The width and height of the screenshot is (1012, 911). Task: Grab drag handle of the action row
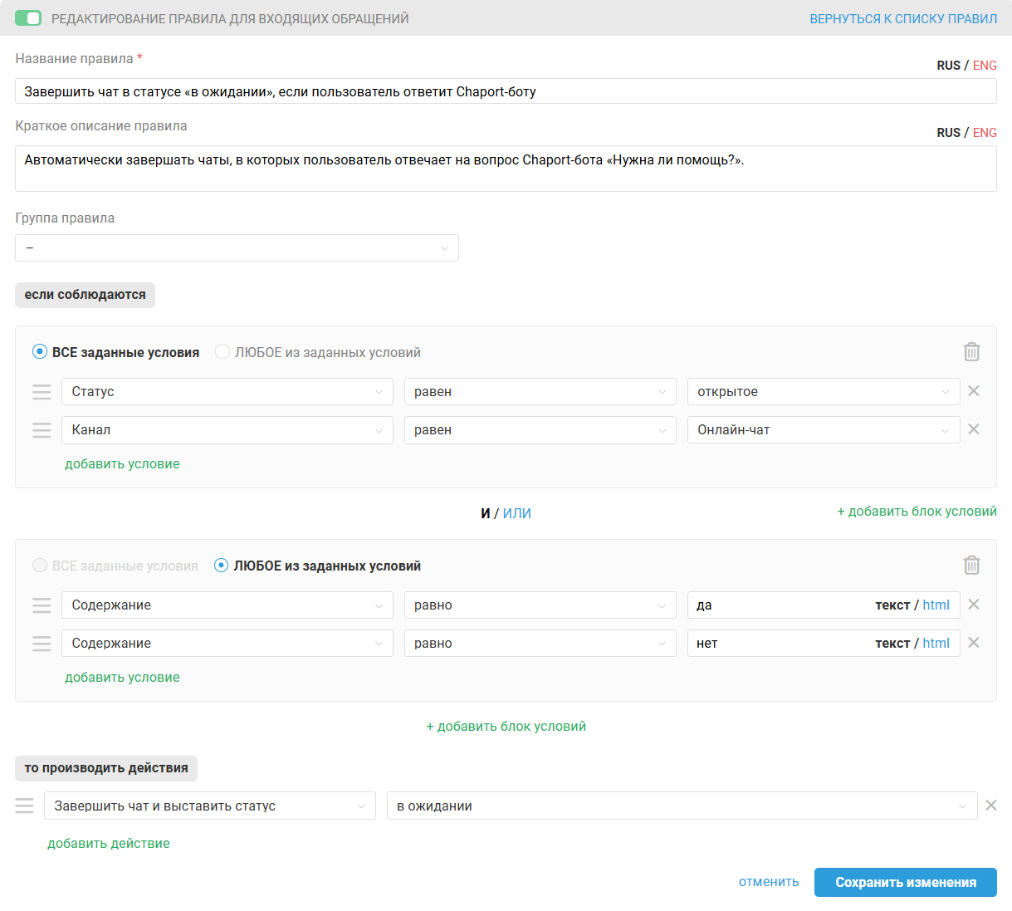(x=24, y=806)
